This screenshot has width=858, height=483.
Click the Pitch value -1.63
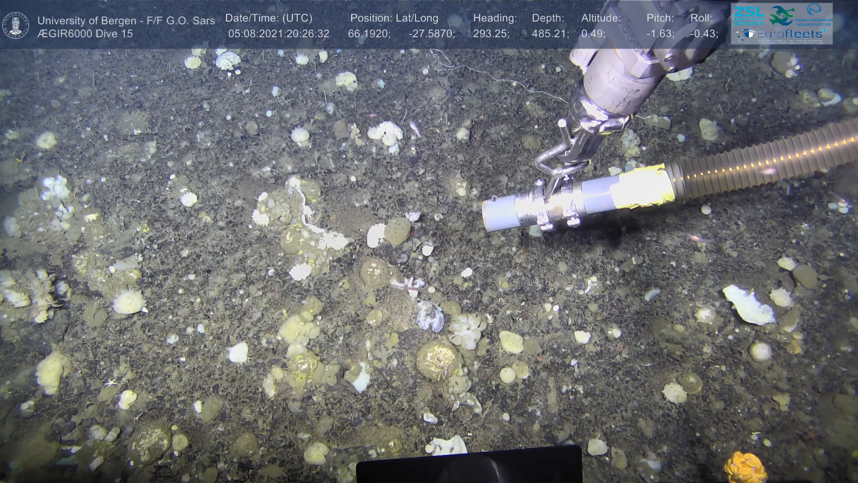(660, 34)
